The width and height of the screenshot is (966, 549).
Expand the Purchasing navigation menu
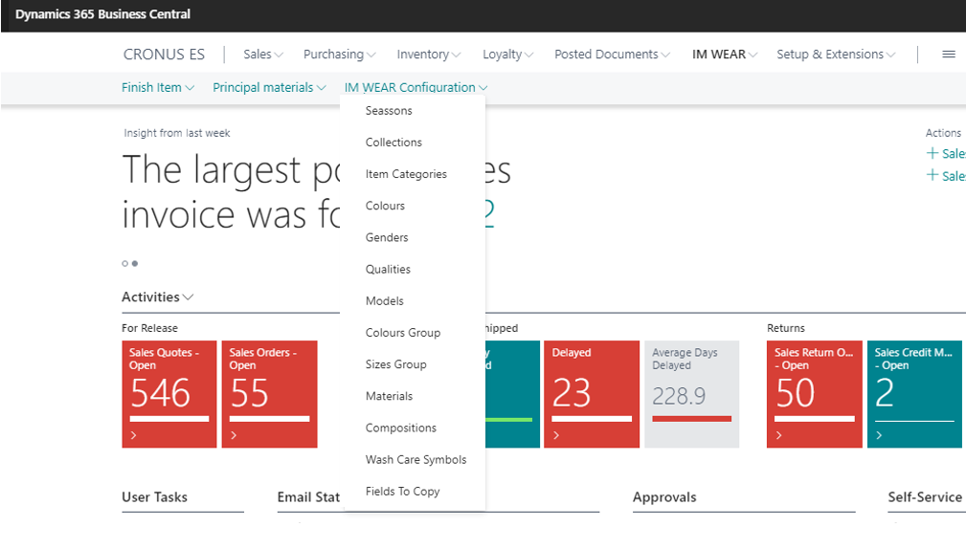pyautogui.click(x=340, y=55)
